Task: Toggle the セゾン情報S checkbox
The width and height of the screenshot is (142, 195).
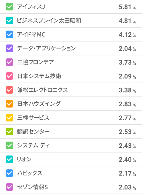Action: [x=9, y=187]
